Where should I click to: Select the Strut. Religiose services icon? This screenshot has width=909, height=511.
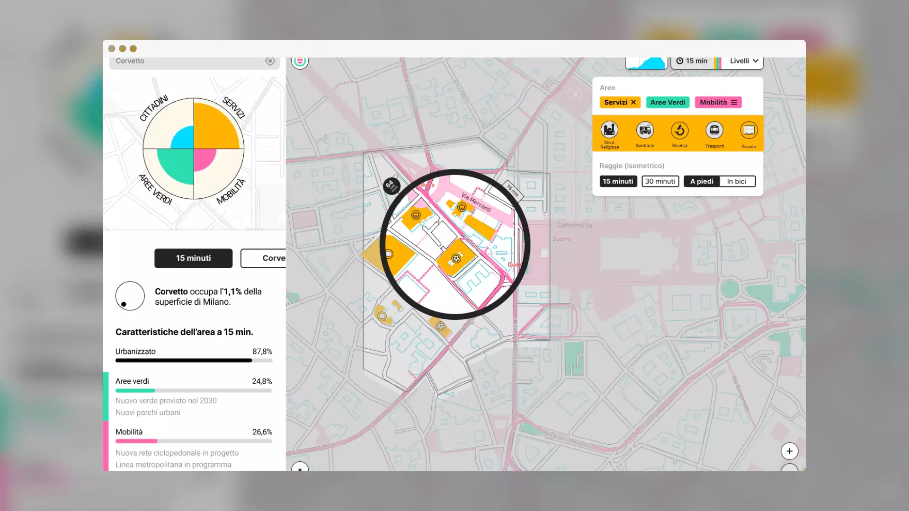click(609, 129)
